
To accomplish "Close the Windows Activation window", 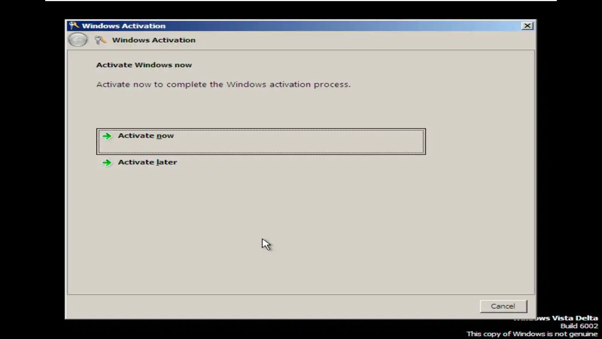I will click(528, 26).
